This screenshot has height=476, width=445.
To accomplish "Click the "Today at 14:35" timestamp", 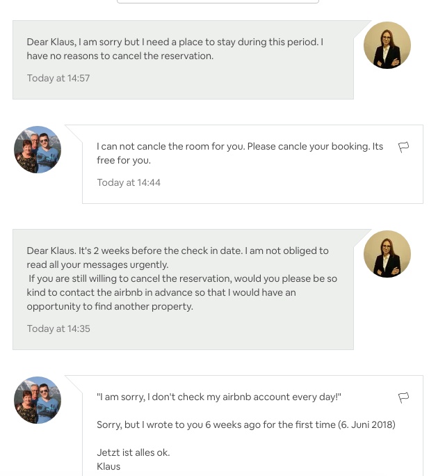I will (x=58, y=328).
